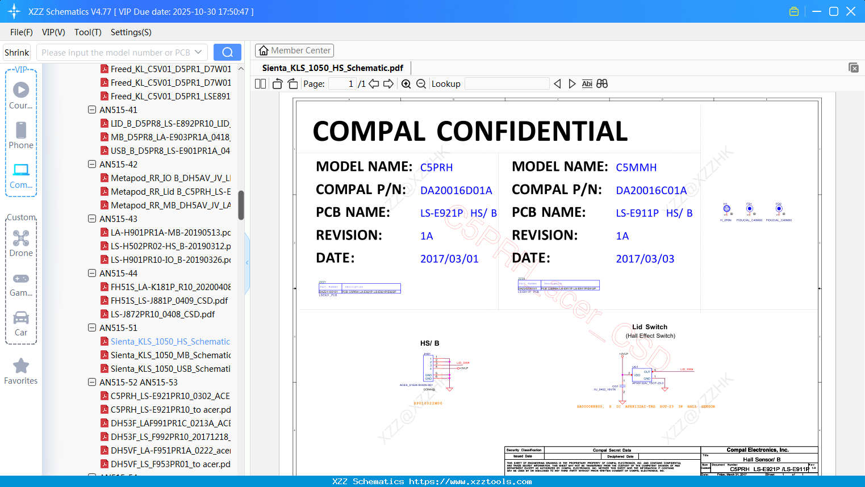865x487 pixels.
Task: Open the VIP(V) menu
Action: tap(53, 32)
